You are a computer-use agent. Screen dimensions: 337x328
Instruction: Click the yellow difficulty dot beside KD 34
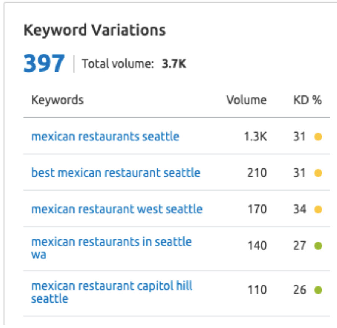[318, 209]
